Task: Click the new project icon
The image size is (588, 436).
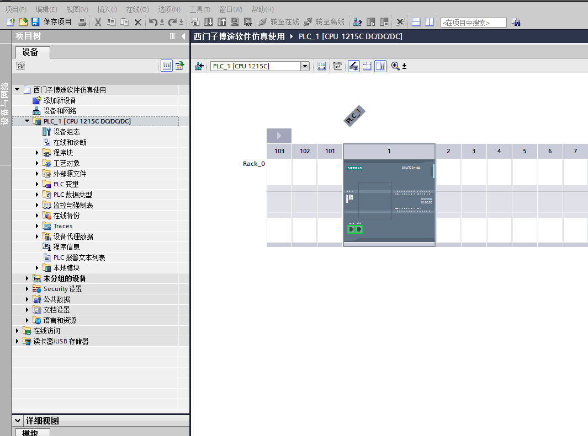Action: [10, 22]
